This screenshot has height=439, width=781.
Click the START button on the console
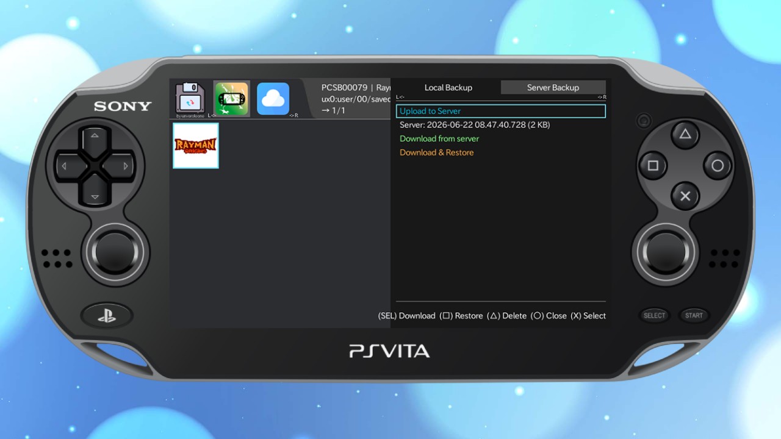(x=694, y=315)
